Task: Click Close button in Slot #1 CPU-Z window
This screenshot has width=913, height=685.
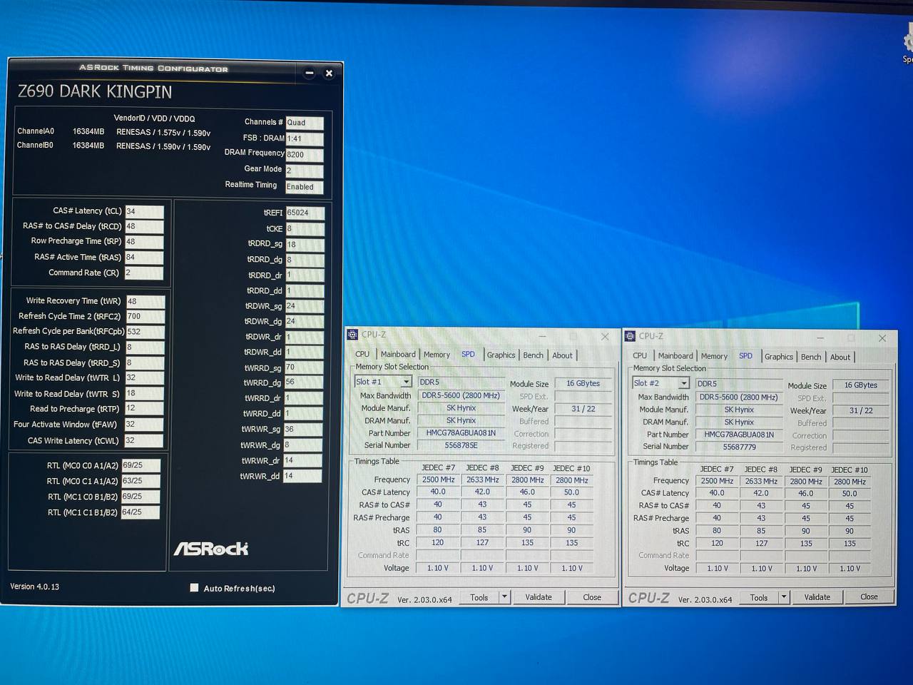Action: 592,597
